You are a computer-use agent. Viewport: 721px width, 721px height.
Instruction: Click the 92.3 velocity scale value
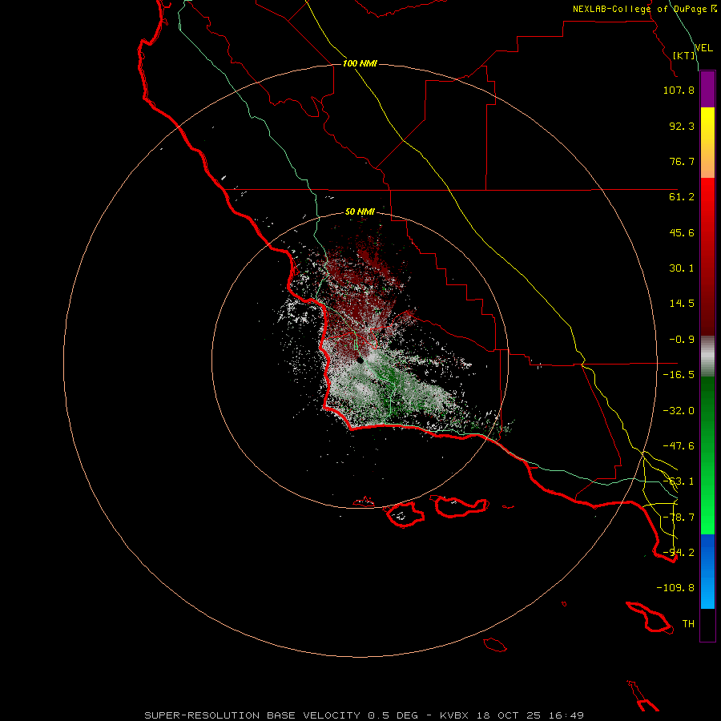coord(682,126)
